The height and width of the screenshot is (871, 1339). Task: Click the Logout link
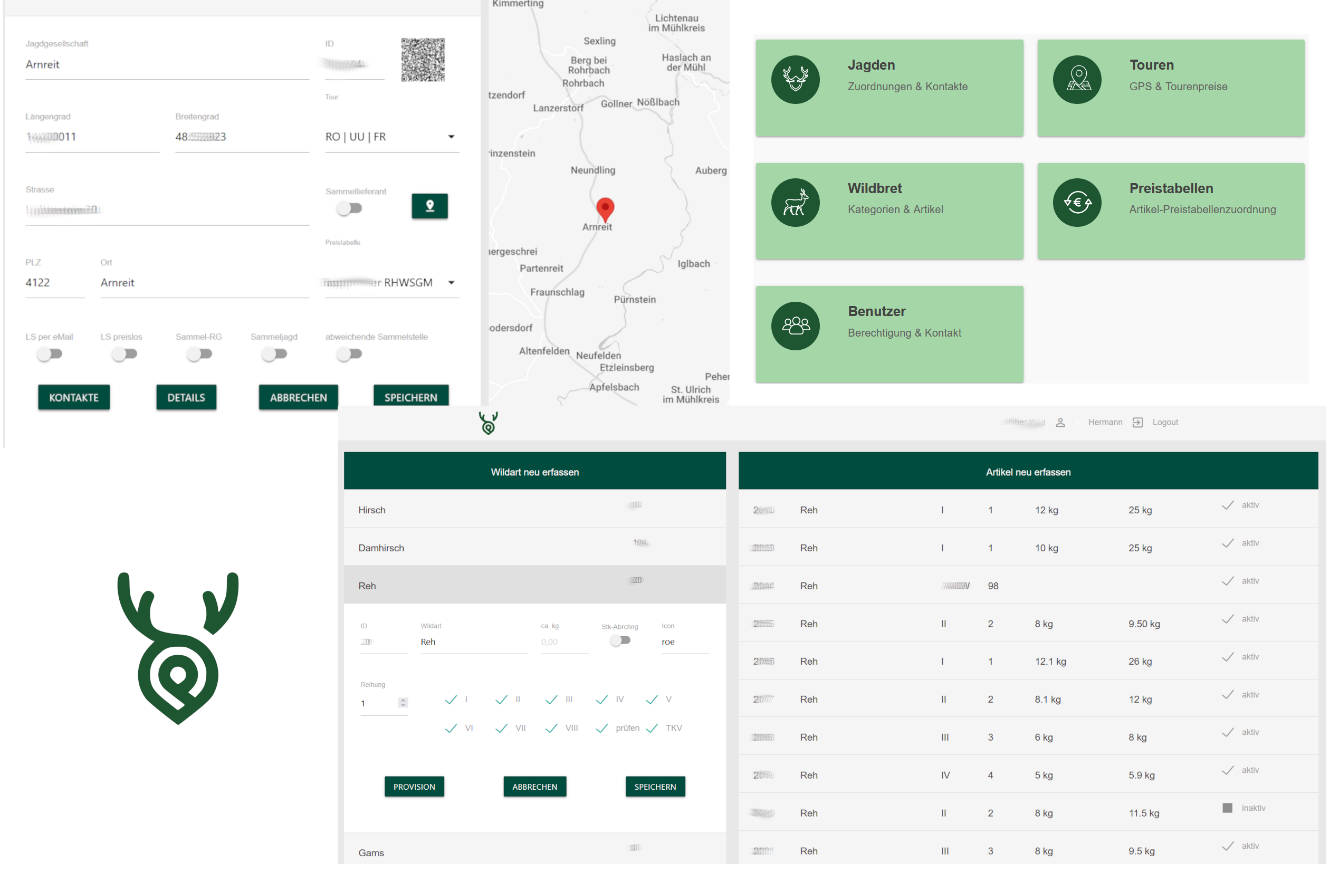pyautogui.click(x=1164, y=422)
